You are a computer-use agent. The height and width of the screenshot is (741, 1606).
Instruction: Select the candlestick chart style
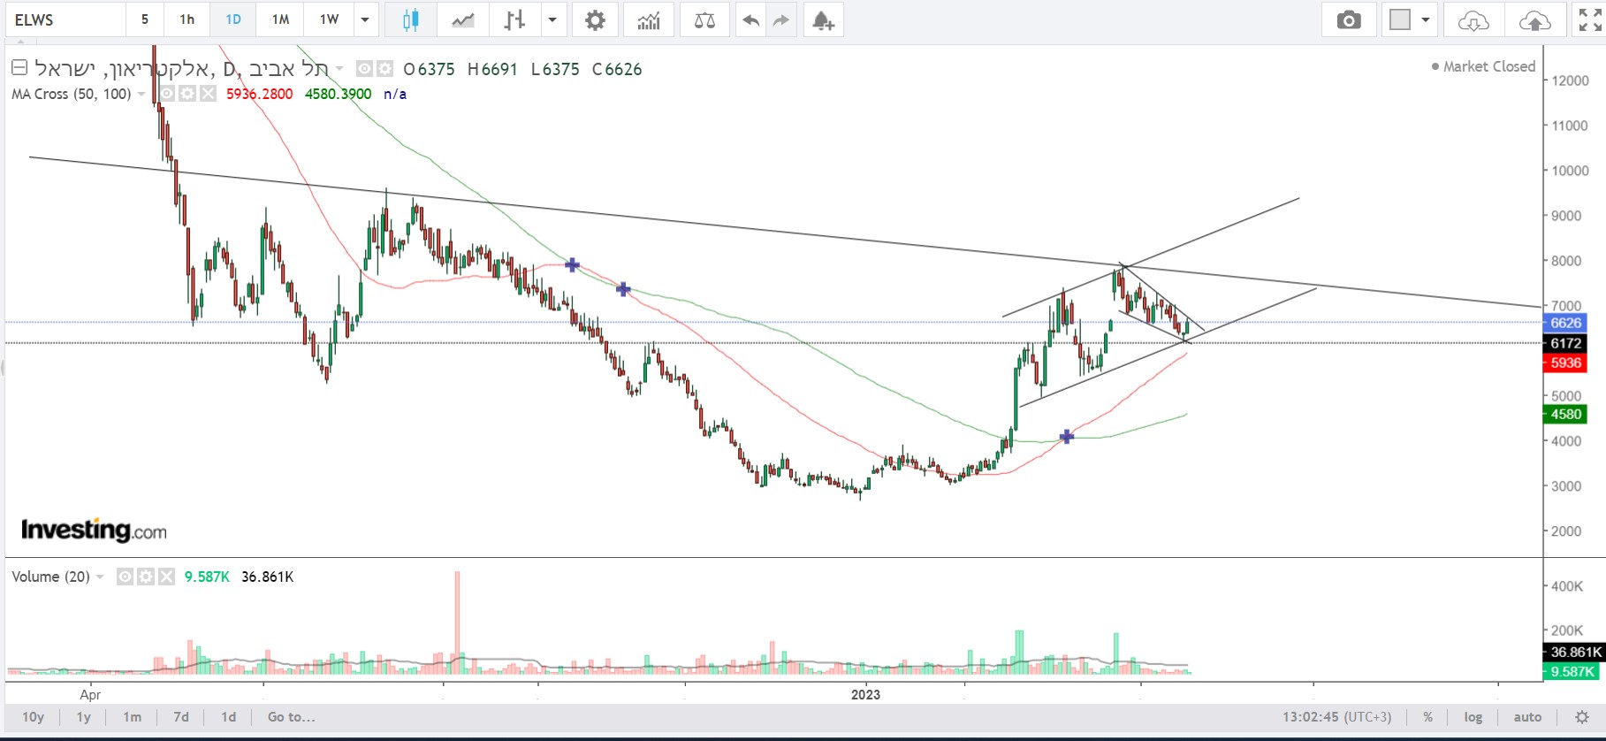pyautogui.click(x=410, y=20)
